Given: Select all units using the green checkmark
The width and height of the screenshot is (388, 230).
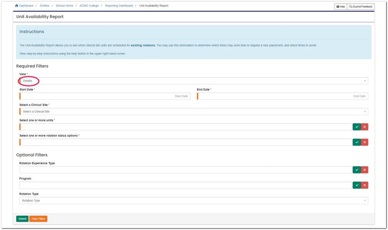Looking at the screenshot, I should tap(356, 127).
